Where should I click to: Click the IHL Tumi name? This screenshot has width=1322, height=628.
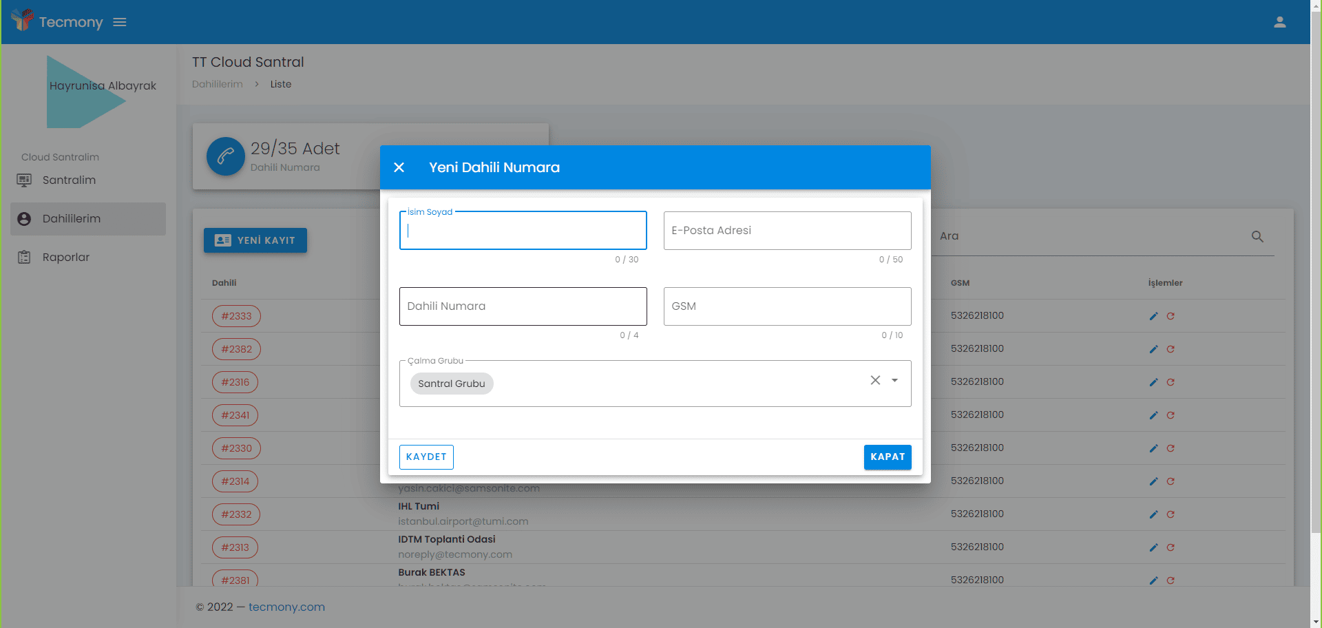(x=419, y=506)
